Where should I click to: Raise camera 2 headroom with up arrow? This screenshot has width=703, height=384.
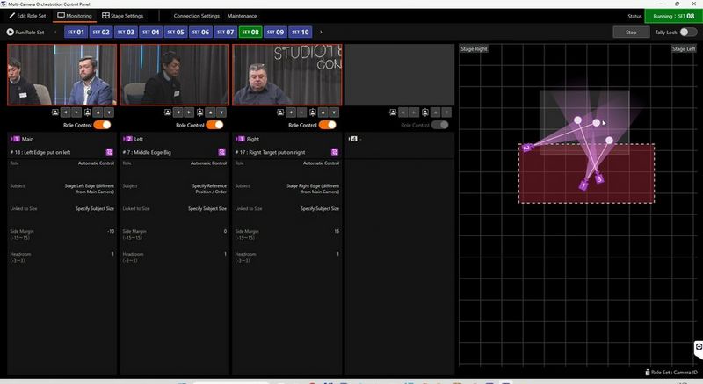211,112
